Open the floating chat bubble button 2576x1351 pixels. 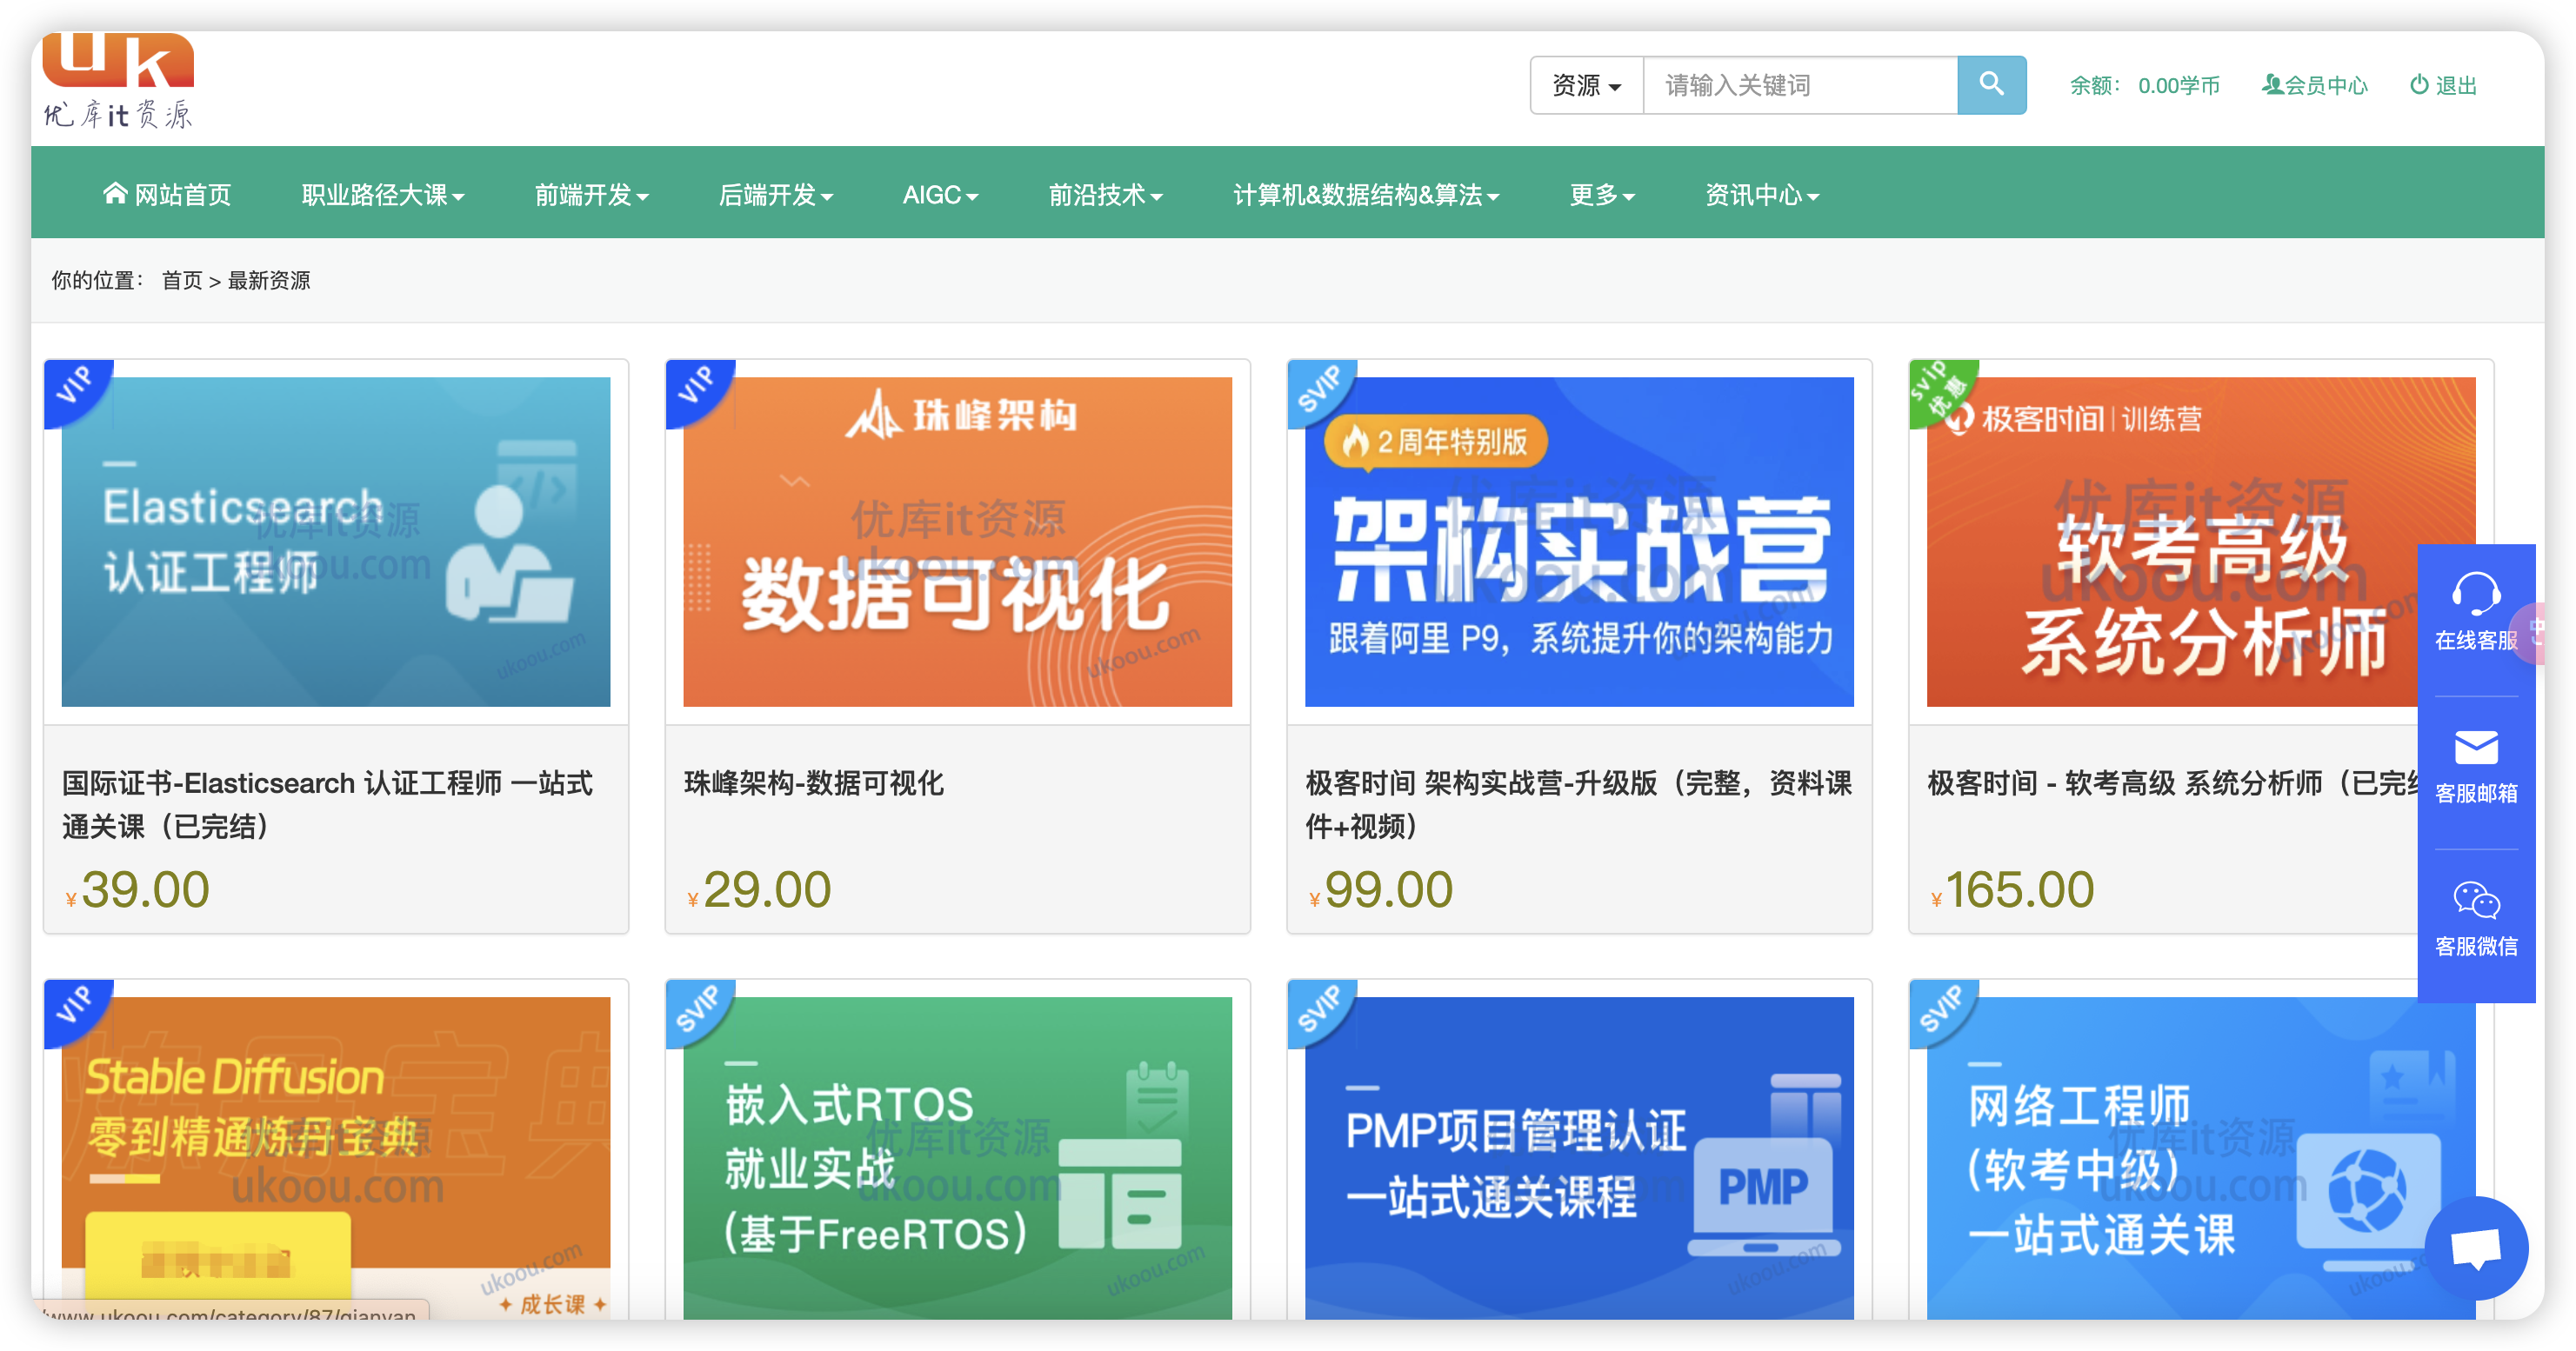pos(2475,1247)
